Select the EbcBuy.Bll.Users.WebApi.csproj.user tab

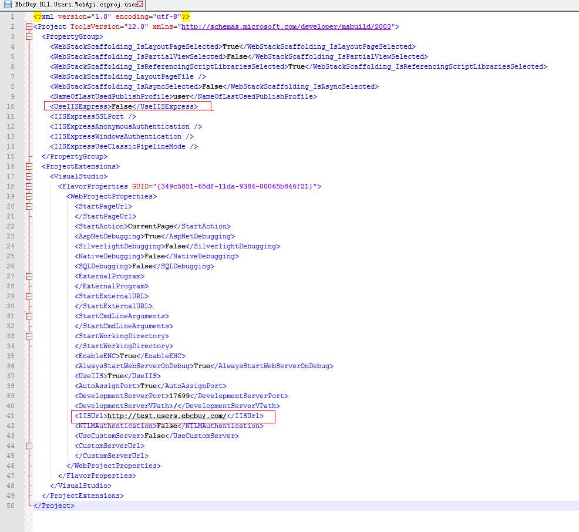click(x=73, y=5)
